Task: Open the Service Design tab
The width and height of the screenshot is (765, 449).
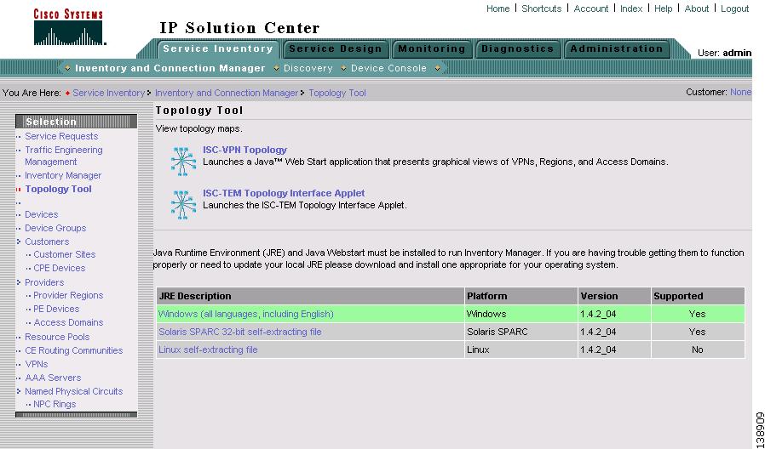Action: point(336,48)
